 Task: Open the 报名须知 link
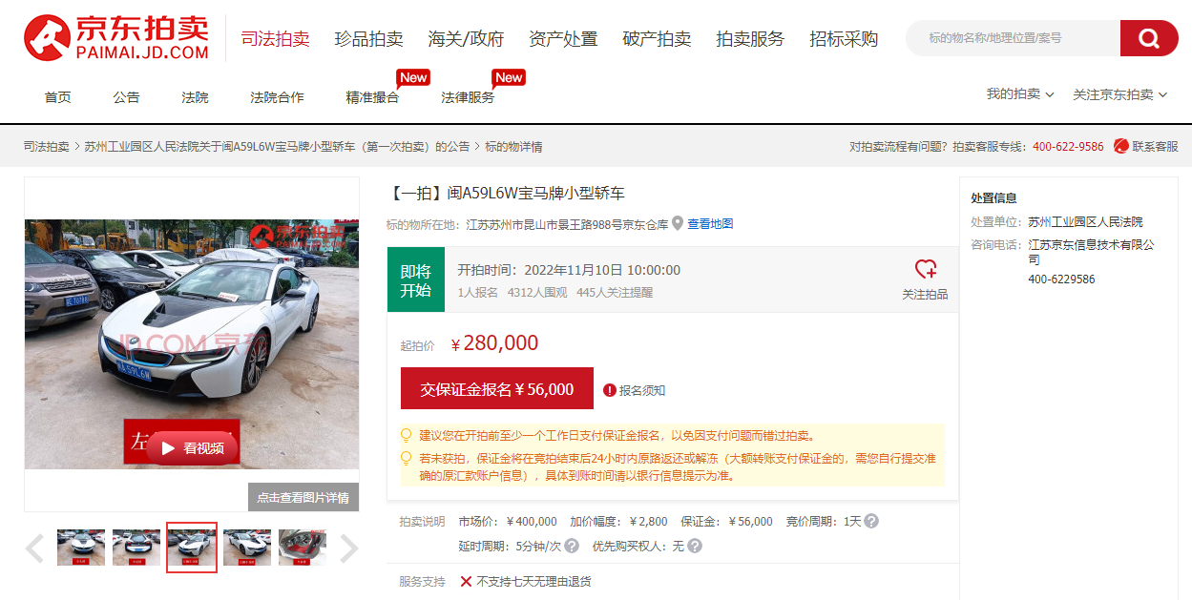tap(641, 390)
